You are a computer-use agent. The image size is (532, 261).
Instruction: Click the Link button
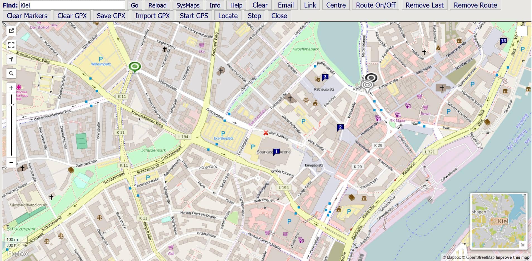click(310, 5)
